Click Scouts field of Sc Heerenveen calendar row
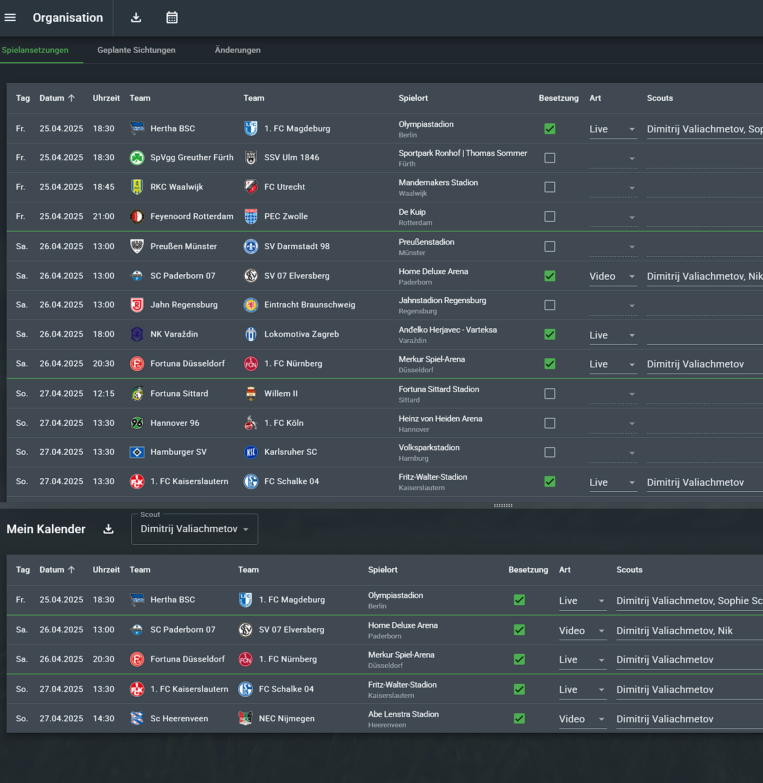The width and height of the screenshot is (763, 783). 689,719
